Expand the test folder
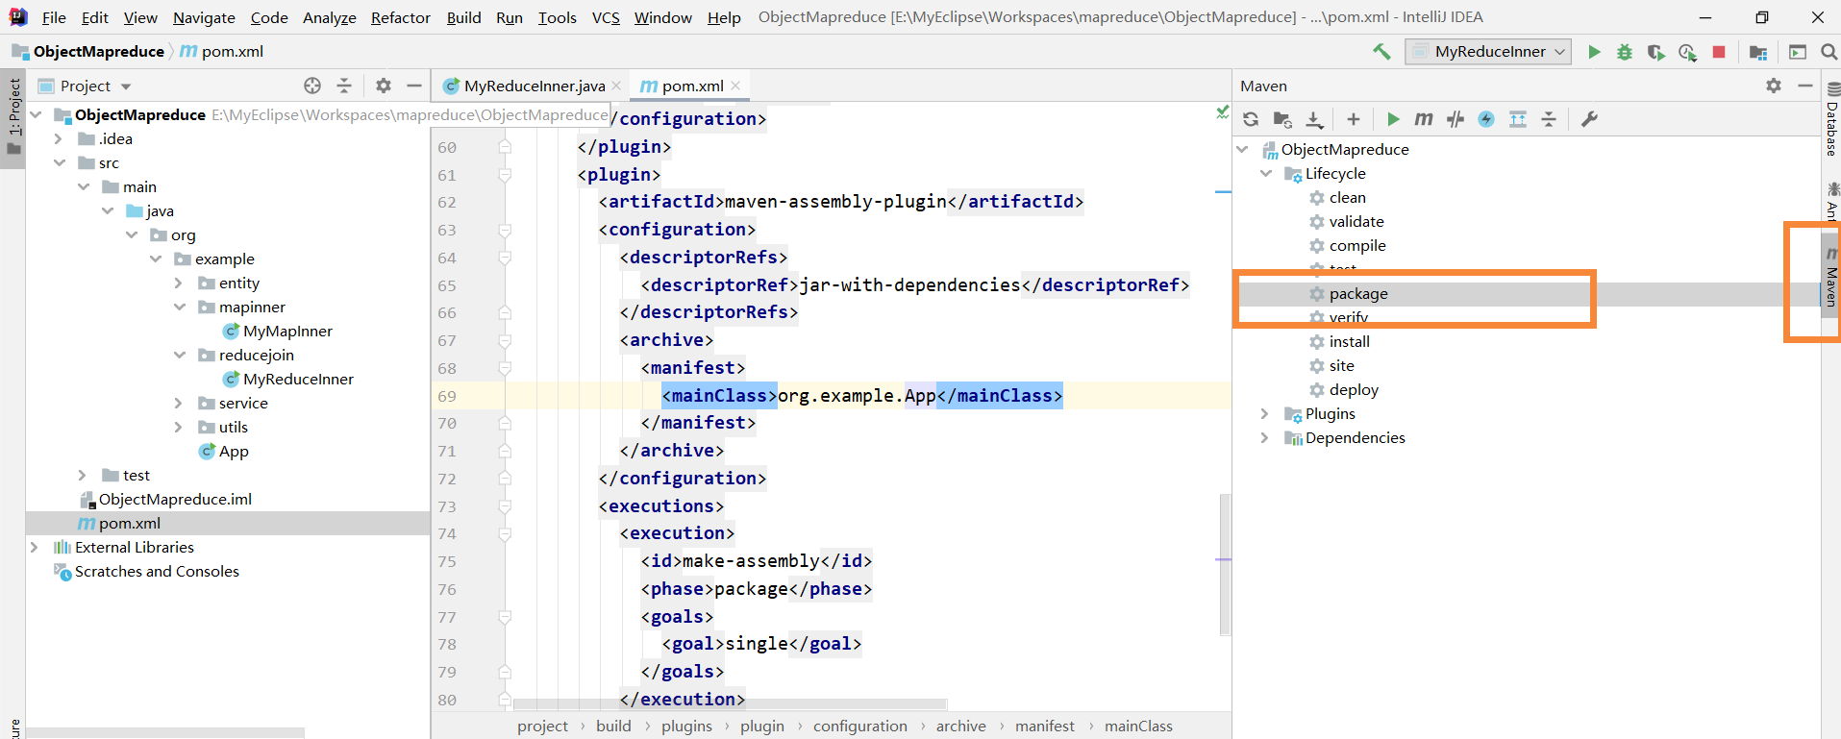Screen dimensions: 1841x739 tap(83, 476)
